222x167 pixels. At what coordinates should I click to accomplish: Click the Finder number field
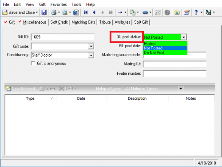click(174, 74)
